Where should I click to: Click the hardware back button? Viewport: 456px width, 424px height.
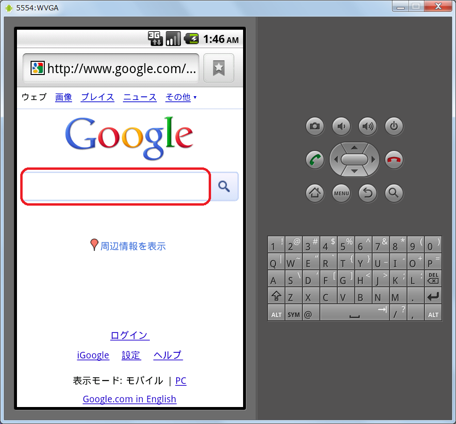point(368,193)
